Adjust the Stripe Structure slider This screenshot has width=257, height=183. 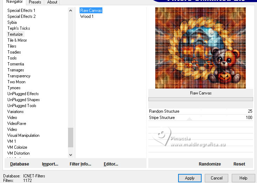[x=201, y=118]
